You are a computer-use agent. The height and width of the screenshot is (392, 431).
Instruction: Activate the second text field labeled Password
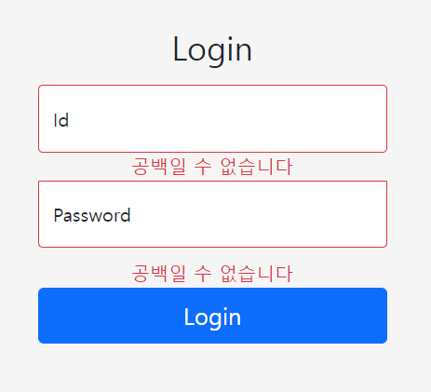point(212,214)
